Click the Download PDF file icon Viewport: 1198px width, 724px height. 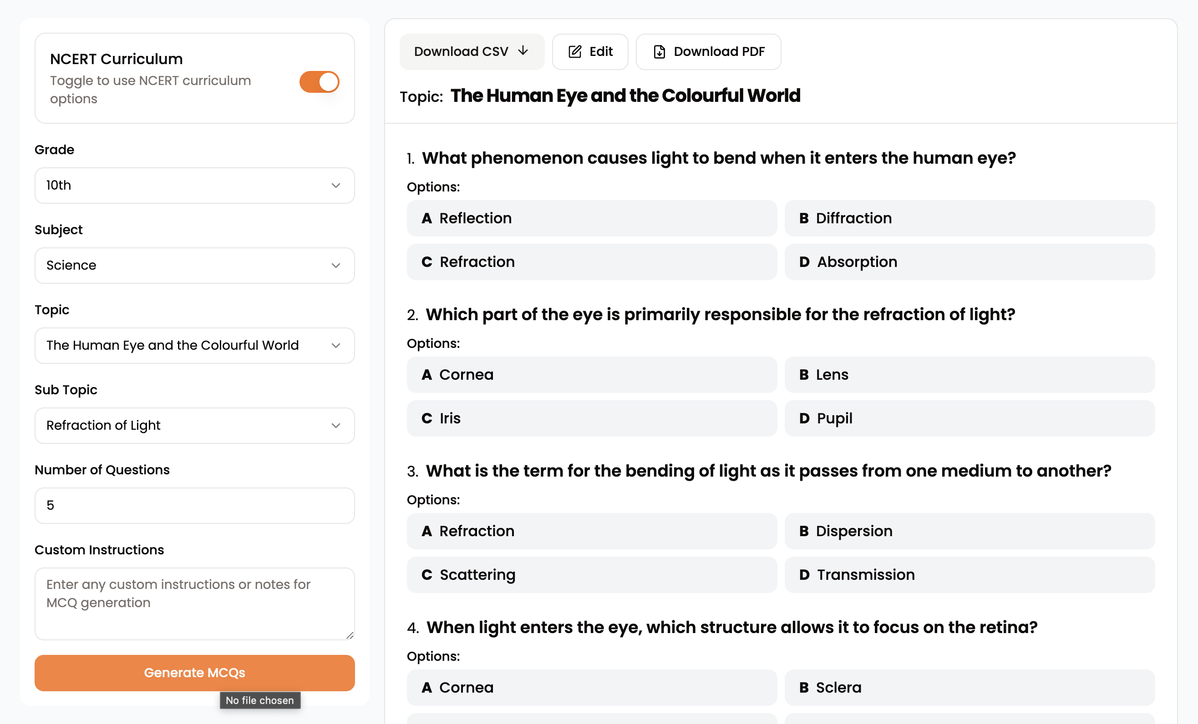(x=659, y=51)
